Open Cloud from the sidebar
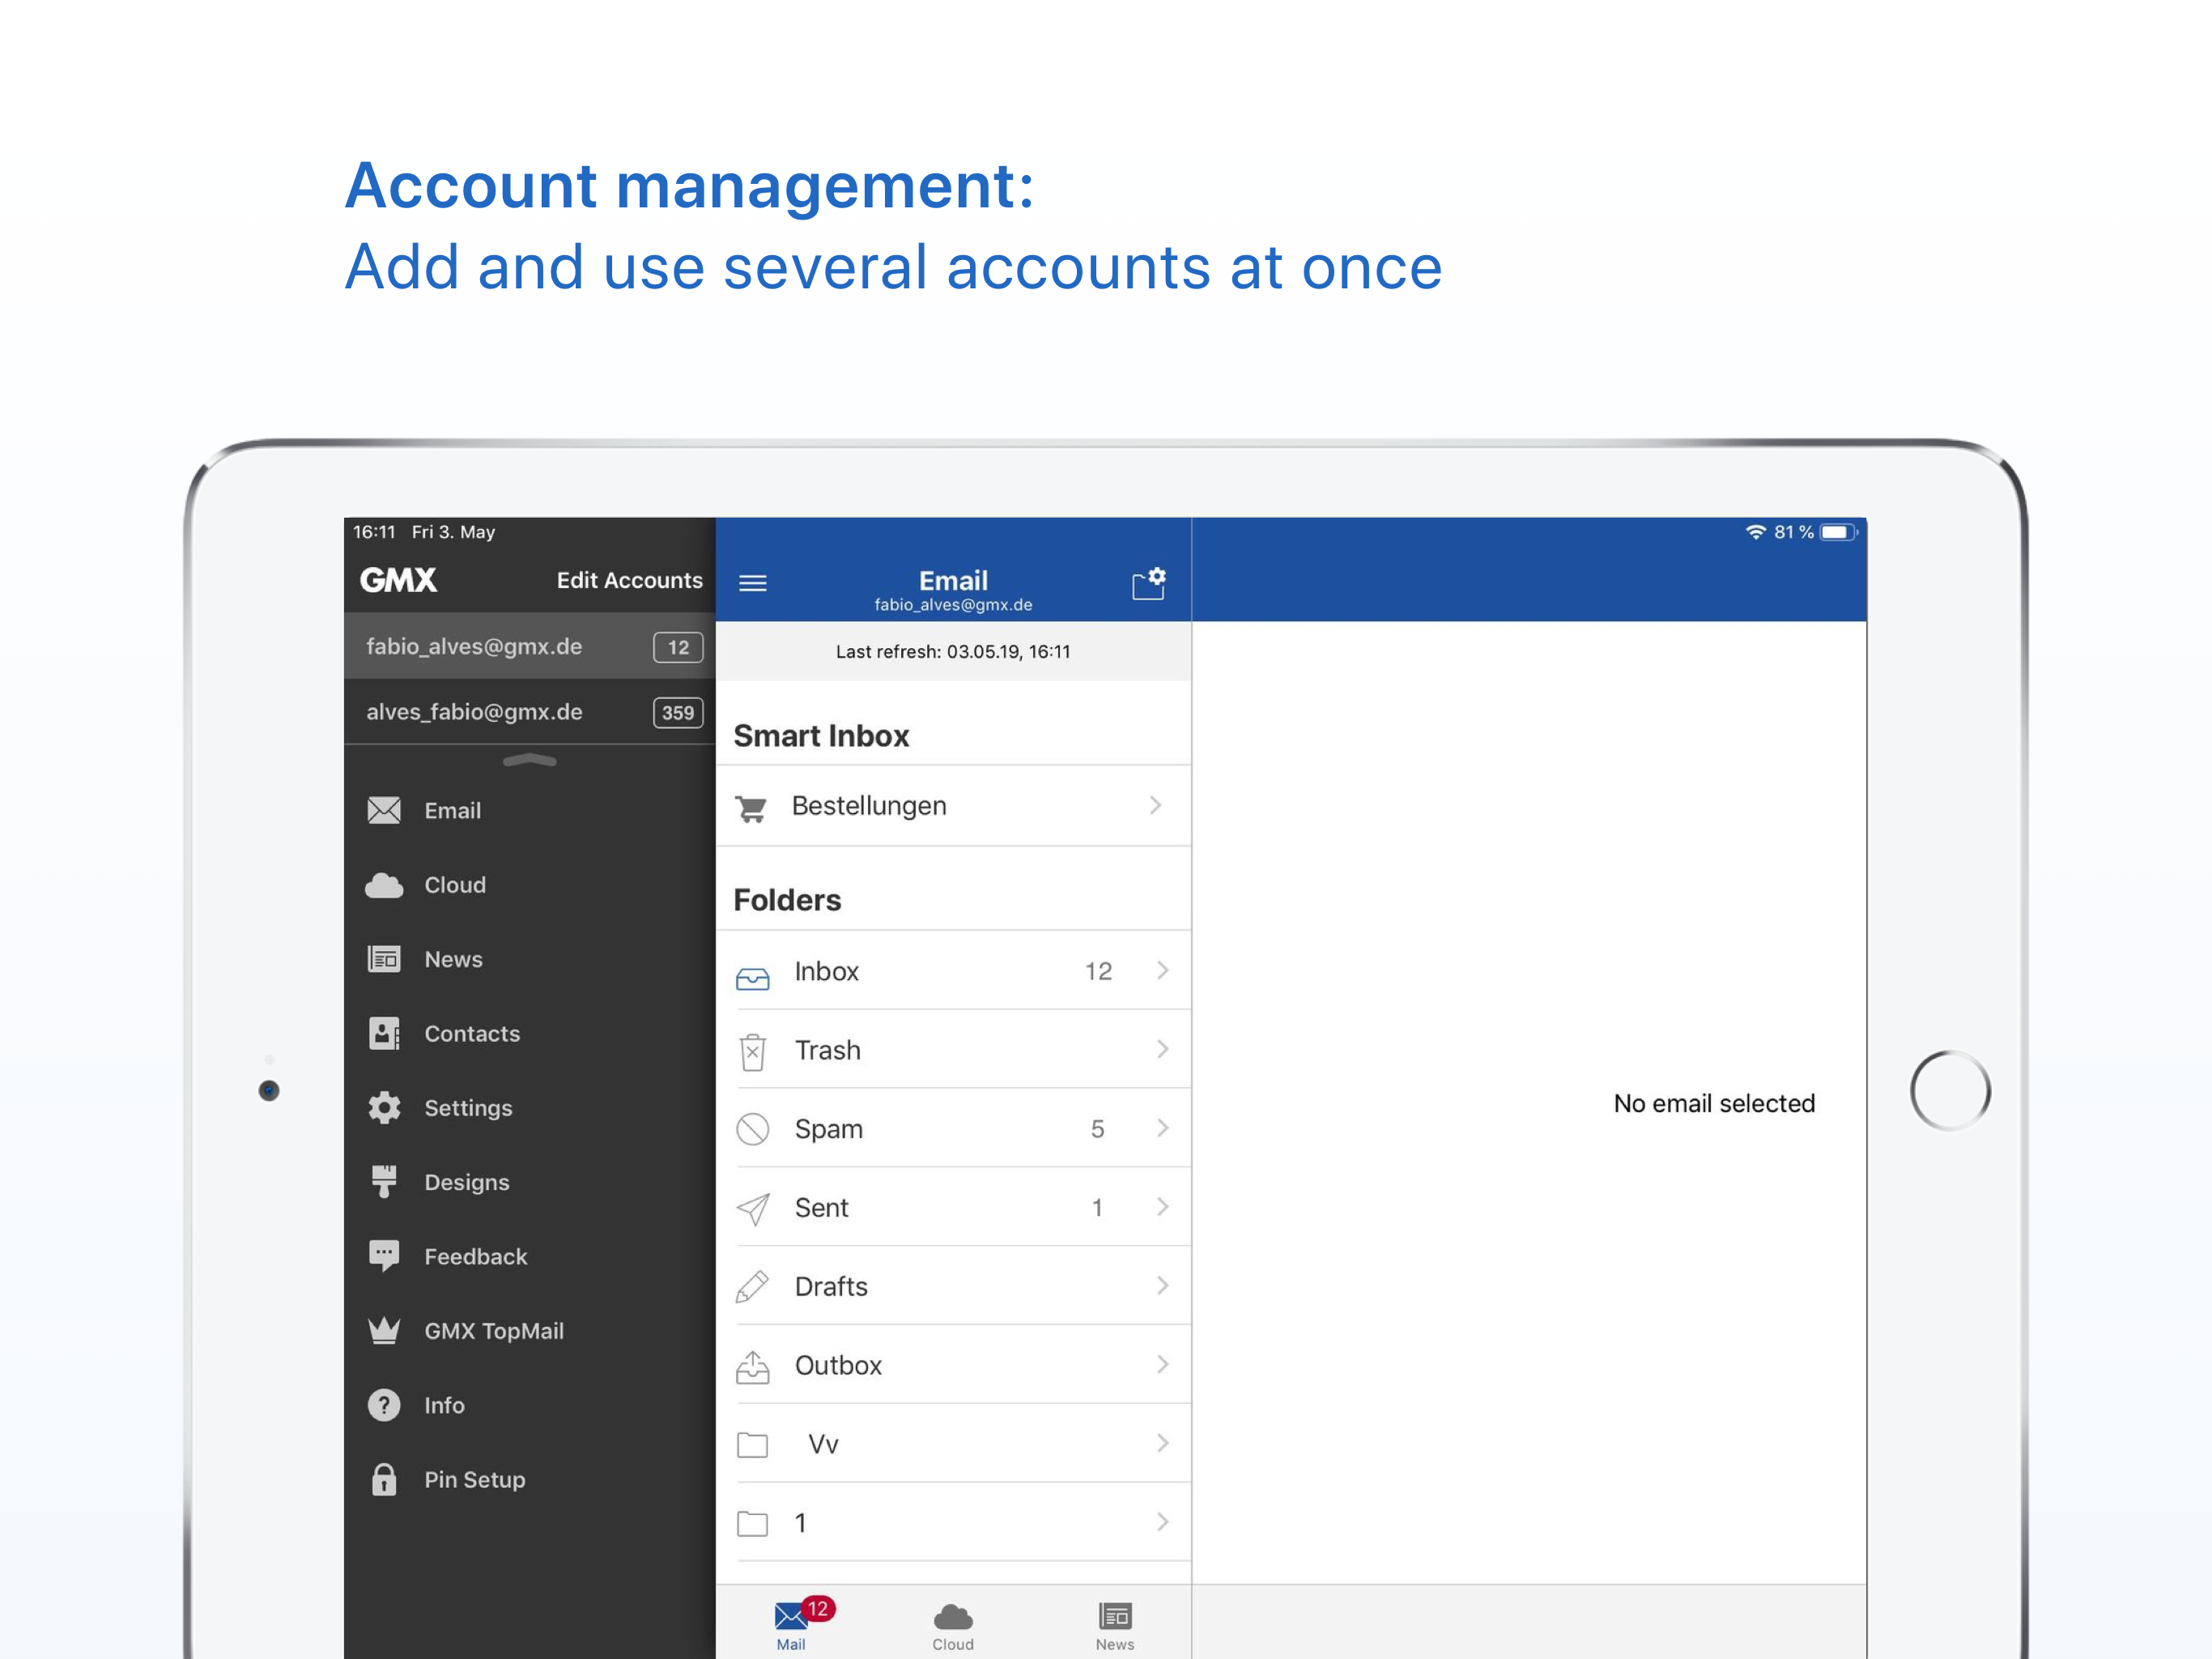 (454, 885)
